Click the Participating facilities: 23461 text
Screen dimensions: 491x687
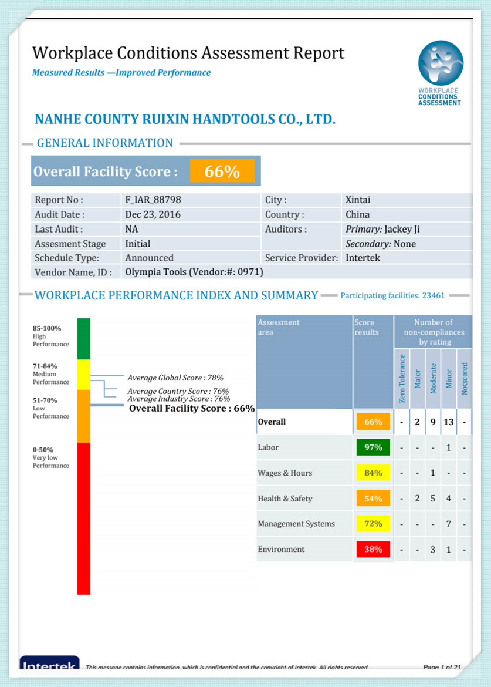click(x=392, y=296)
